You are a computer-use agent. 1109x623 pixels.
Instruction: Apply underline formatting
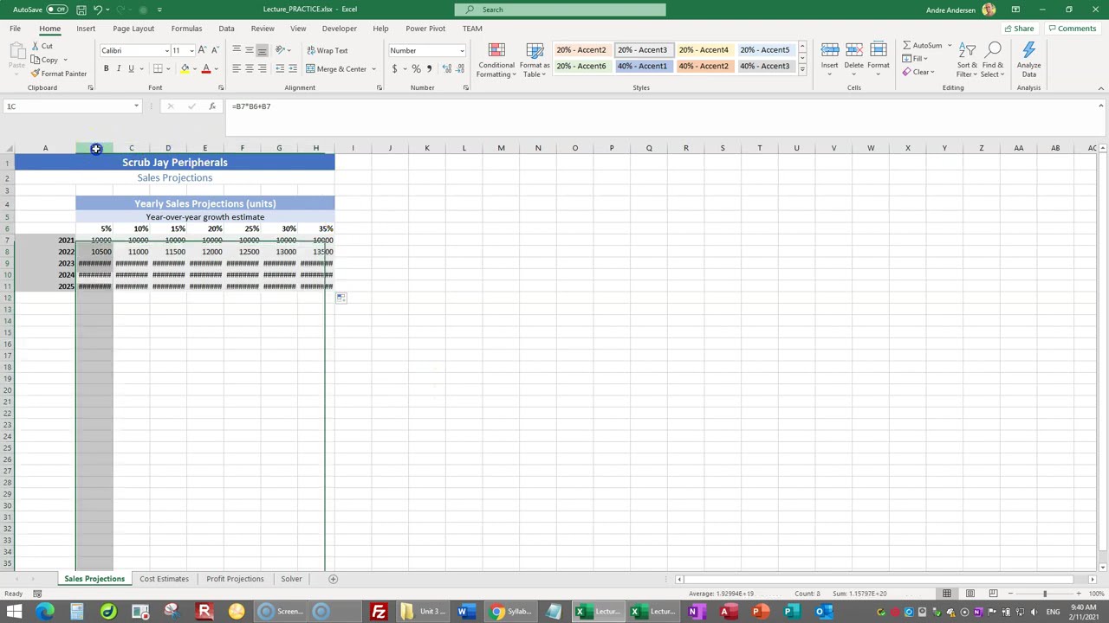pyautogui.click(x=131, y=68)
